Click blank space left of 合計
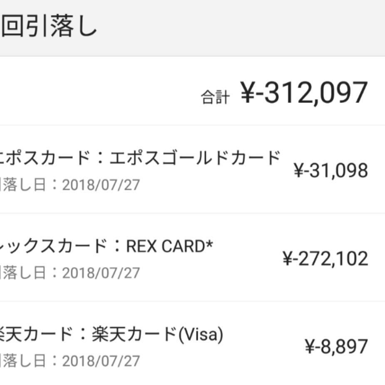The width and height of the screenshot is (385, 385). (96, 93)
